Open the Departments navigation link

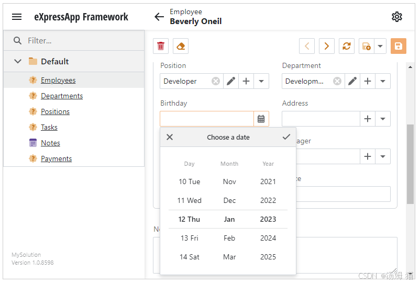point(62,96)
